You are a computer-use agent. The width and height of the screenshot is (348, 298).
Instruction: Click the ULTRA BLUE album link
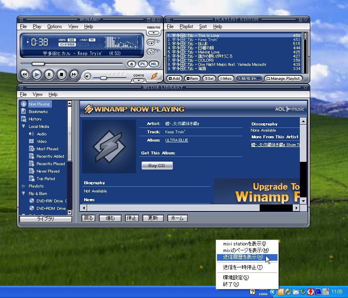click(x=177, y=140)
